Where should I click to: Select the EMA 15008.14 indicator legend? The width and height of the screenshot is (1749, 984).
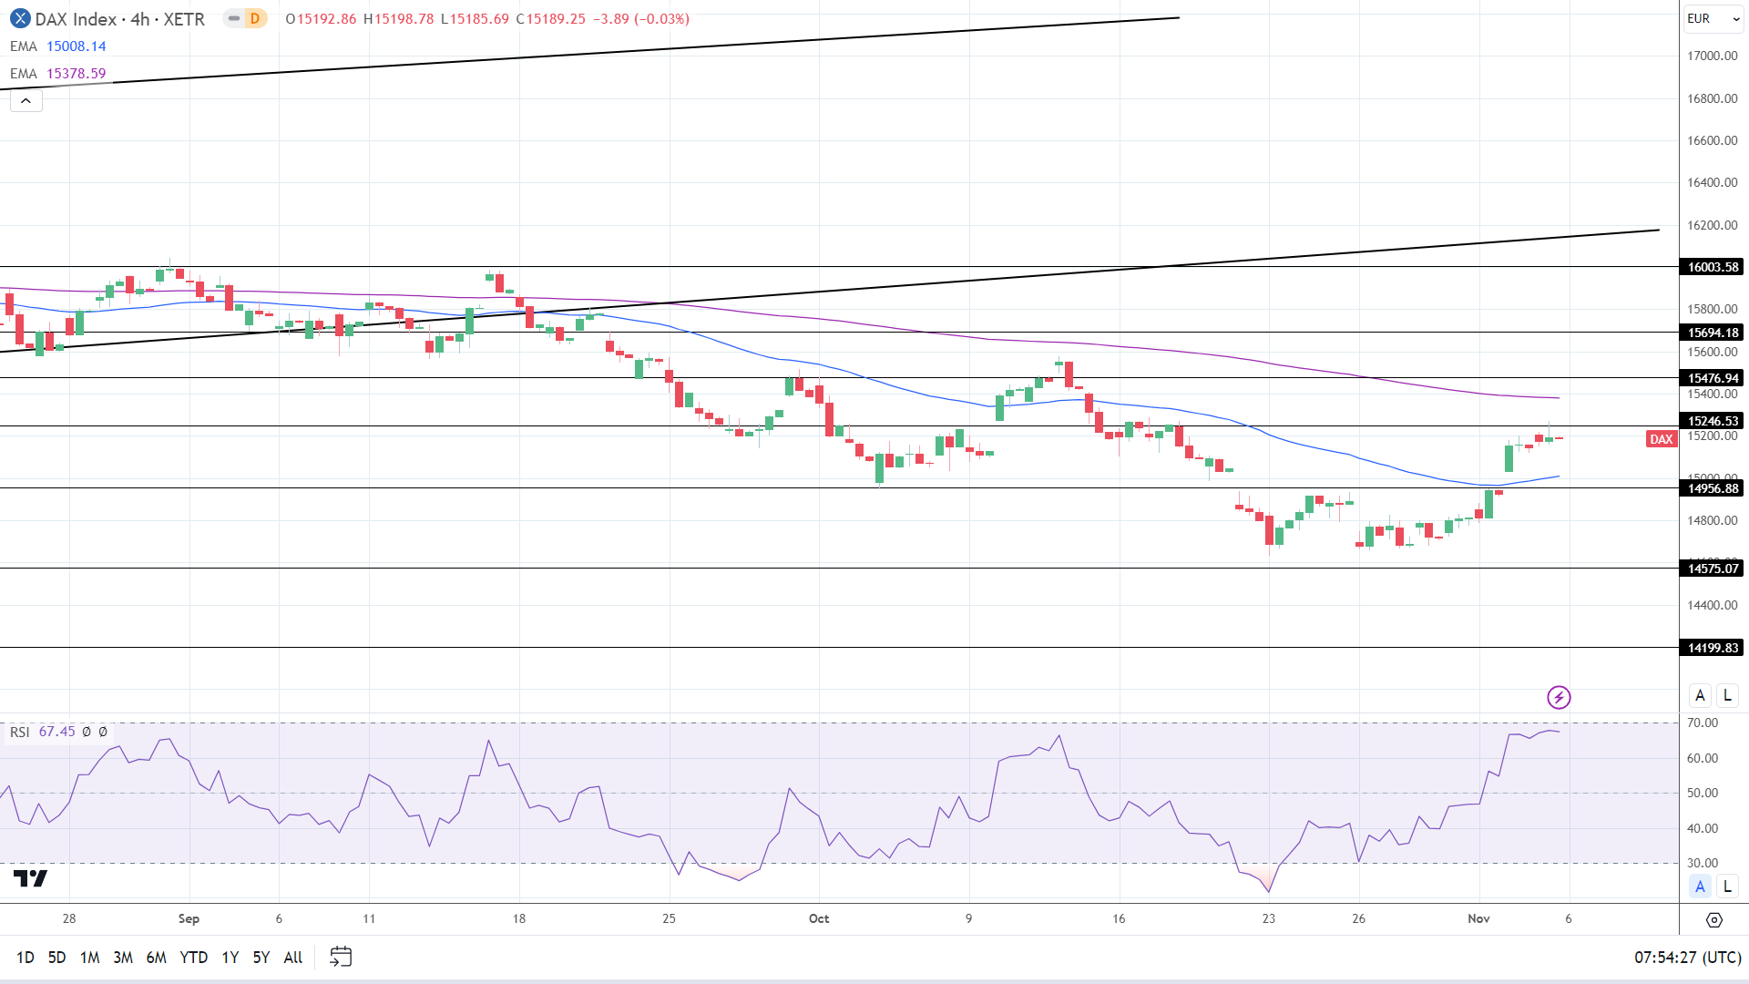tap(58, 46)
